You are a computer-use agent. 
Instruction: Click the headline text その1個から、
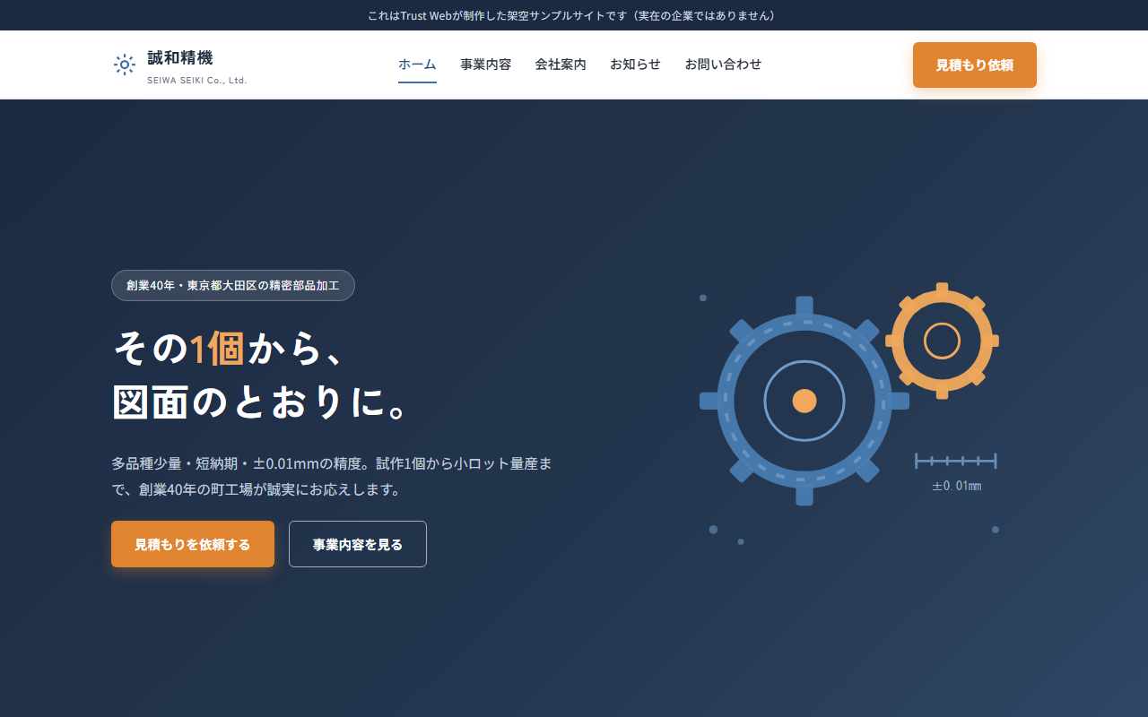[229, 348]
